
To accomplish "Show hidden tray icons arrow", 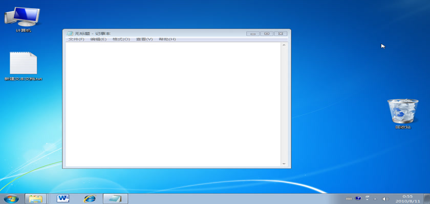I will click(x=375, y=198).
